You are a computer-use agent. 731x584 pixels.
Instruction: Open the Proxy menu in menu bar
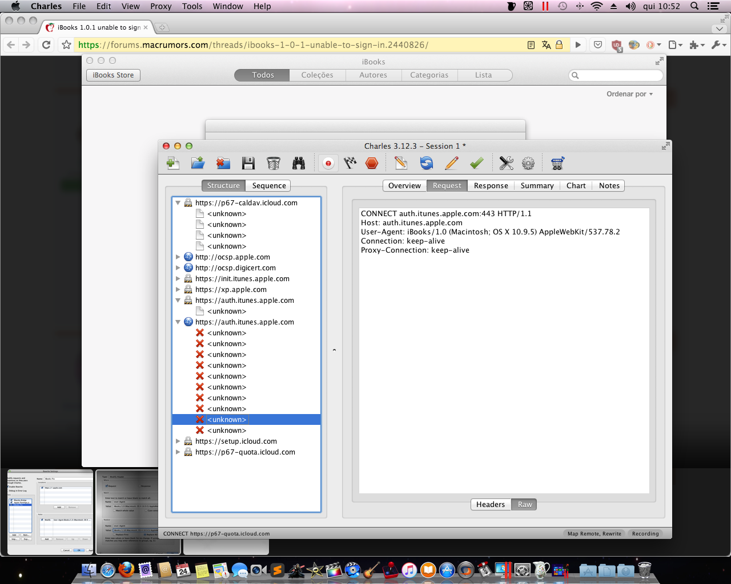160,6
